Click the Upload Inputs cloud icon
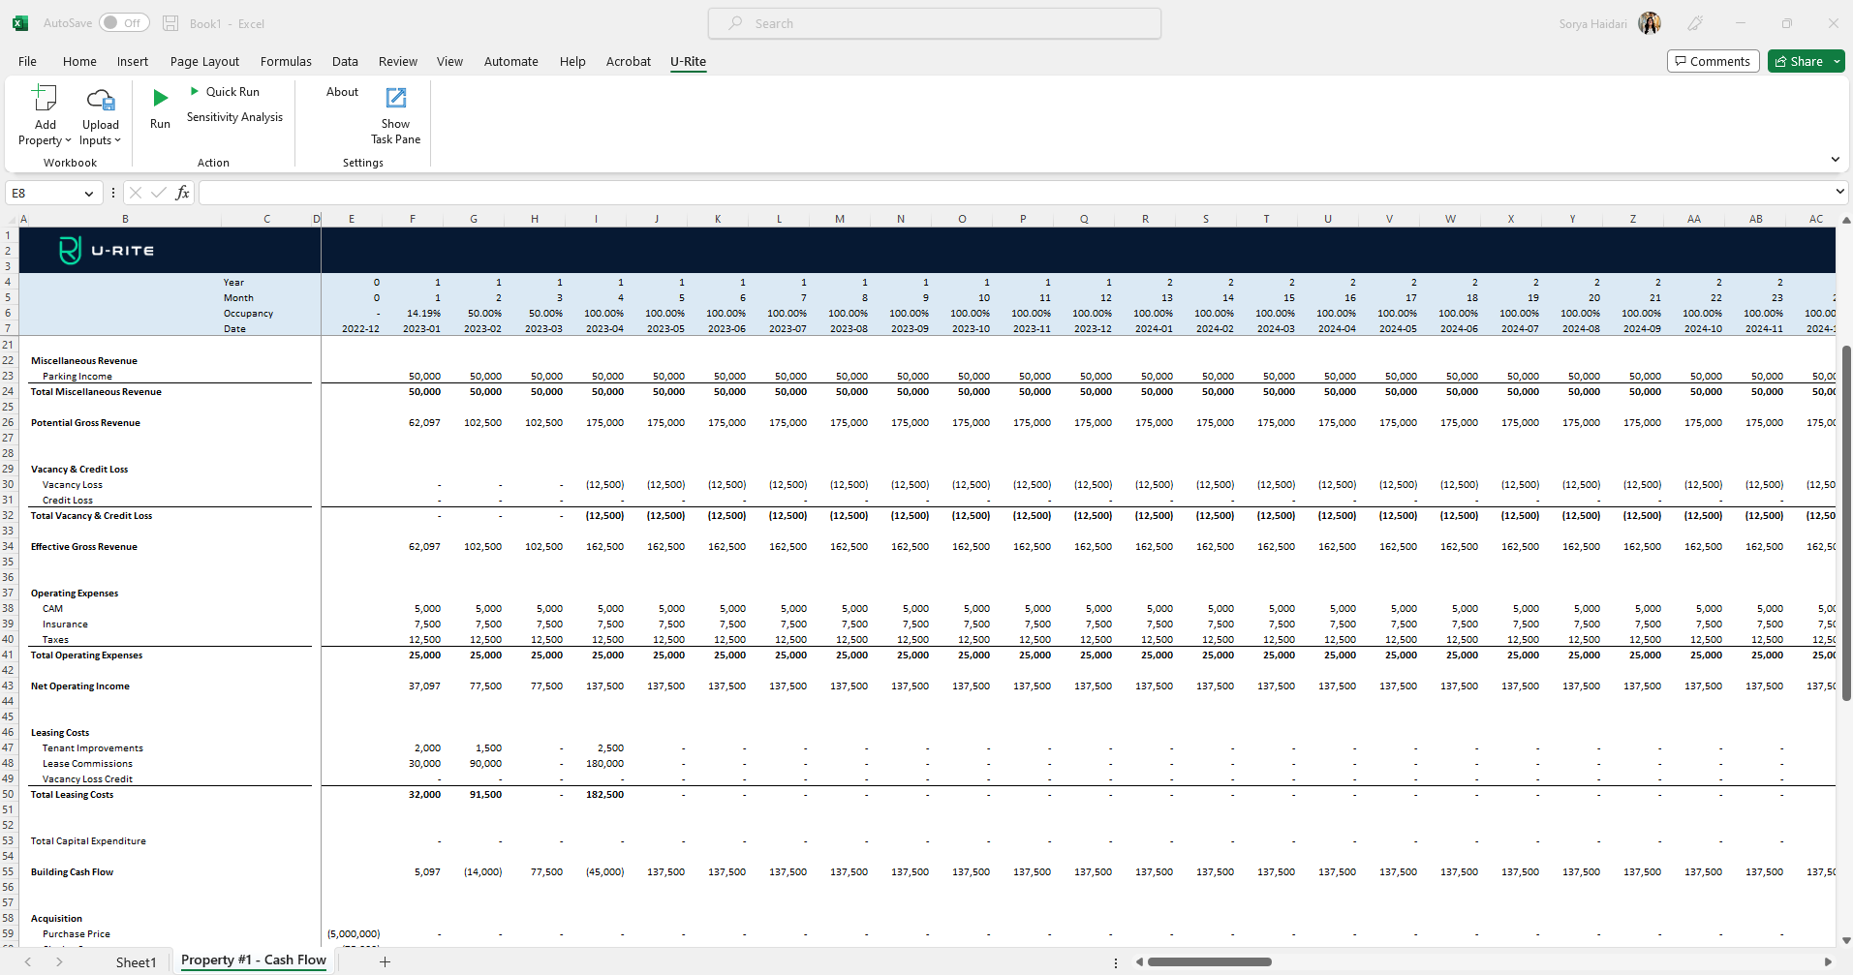The image size is (1853, 975). pyautogui.click(x=101, y=99)
